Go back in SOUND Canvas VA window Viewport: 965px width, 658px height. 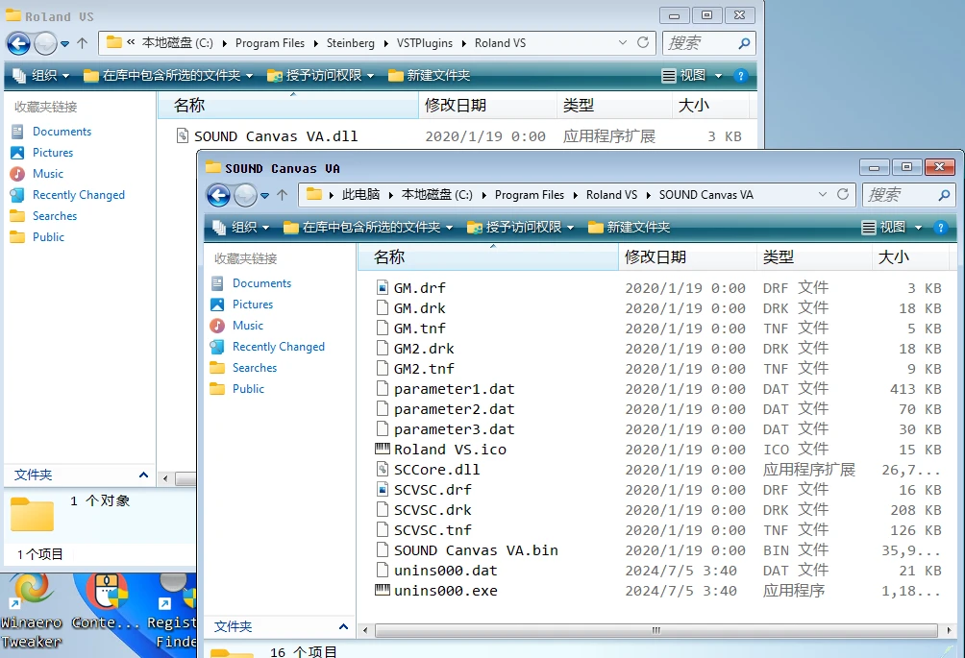[x=218, y=196]
